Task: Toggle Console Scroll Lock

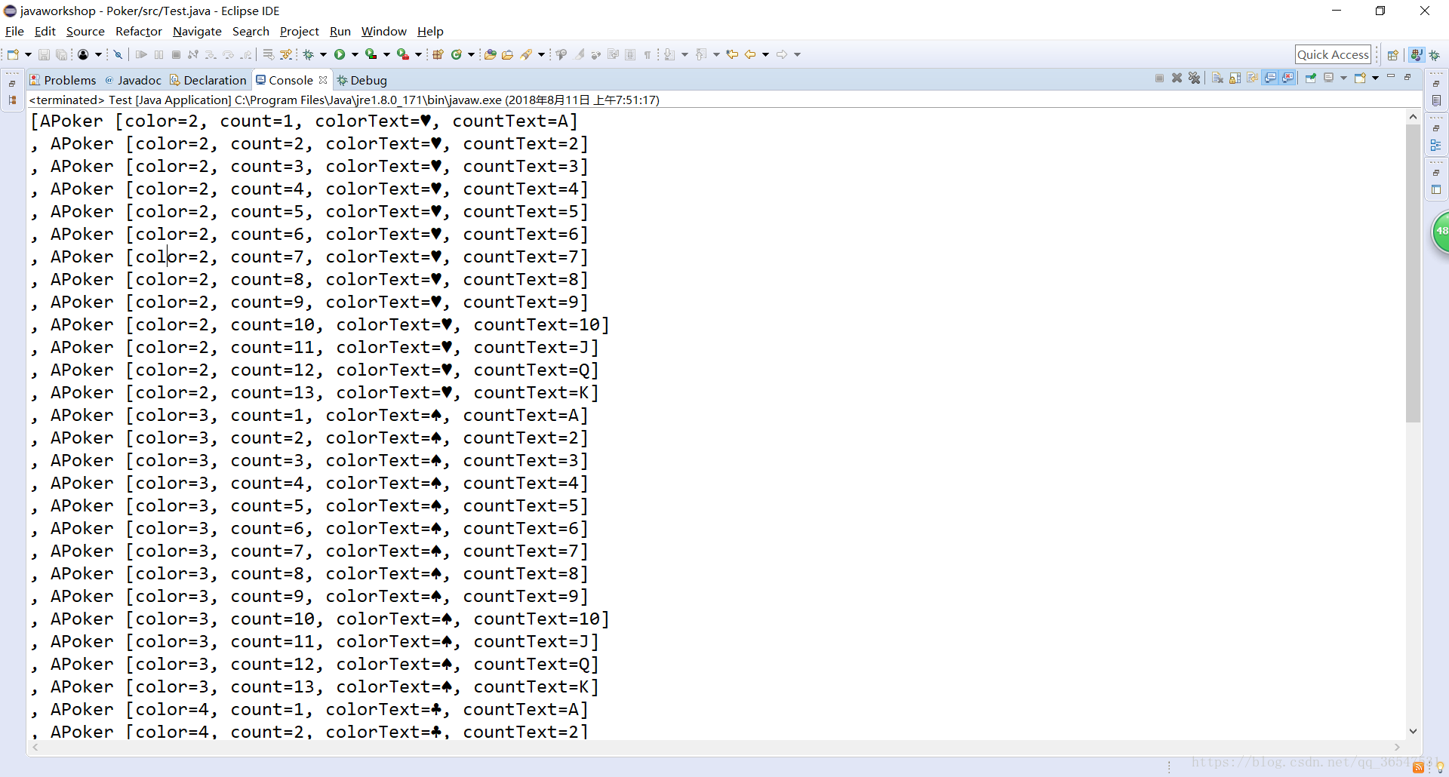Action: click(1235, 78)
